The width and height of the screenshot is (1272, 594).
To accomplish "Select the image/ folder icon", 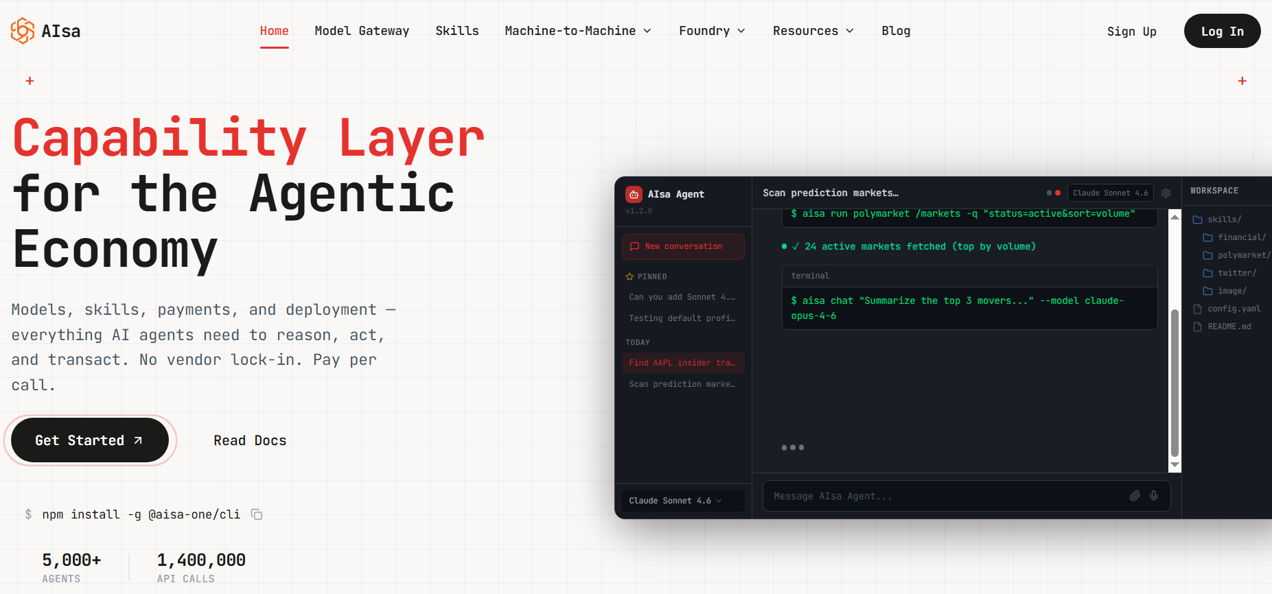I will 1207,291.
